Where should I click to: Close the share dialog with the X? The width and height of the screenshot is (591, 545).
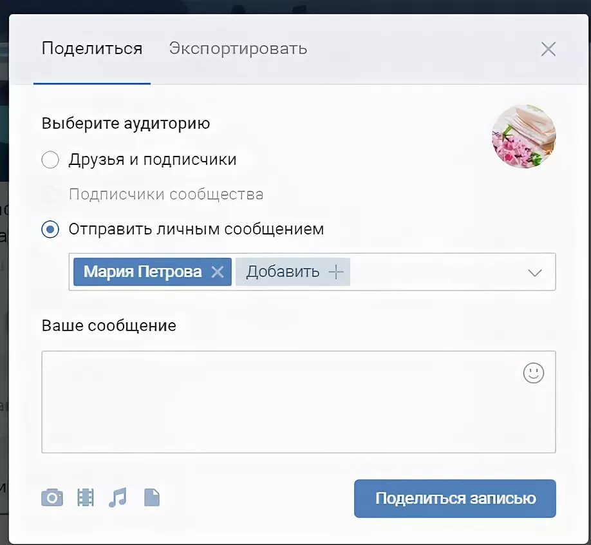point(548,49)
